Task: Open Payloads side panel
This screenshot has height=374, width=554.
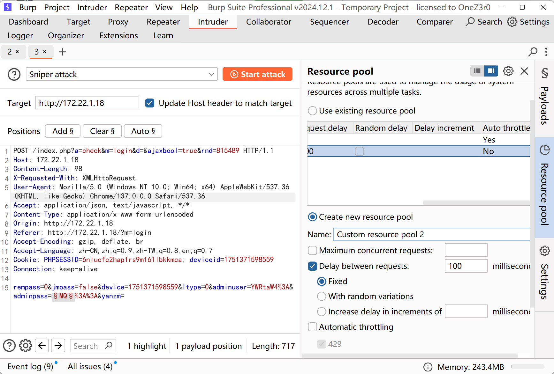Action: pyautogui.click(x=544, y=99)
